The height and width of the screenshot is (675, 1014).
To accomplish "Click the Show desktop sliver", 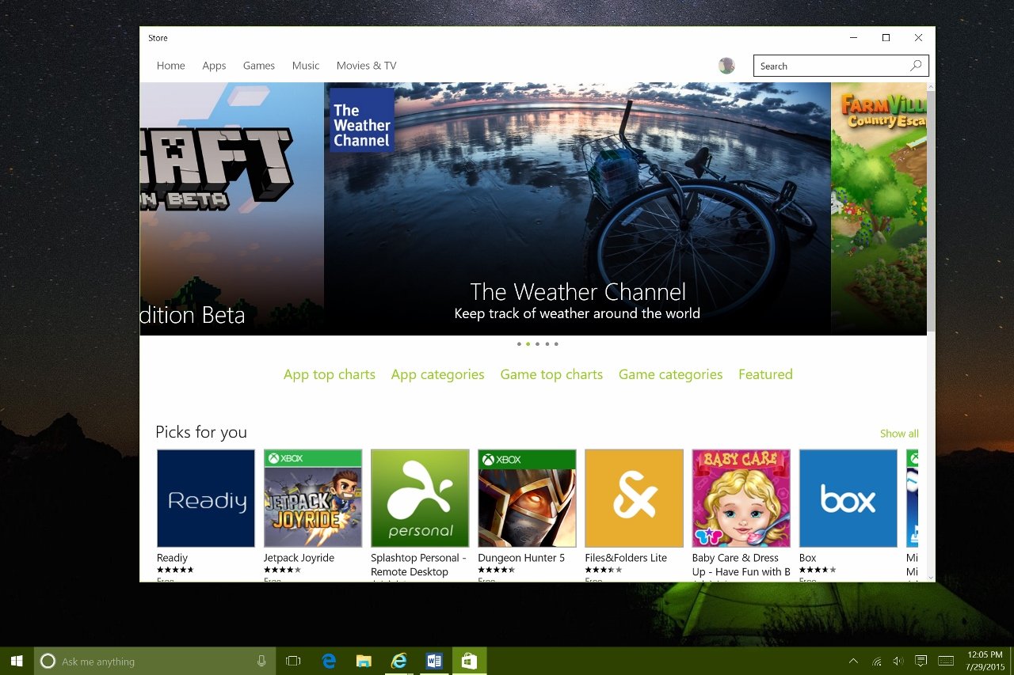I will tap(1012, 661).
